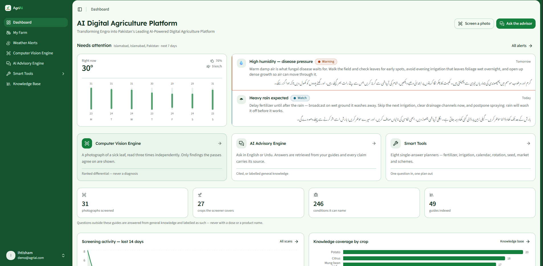Click the My Farm tractor icon
543x266 pixels.
(x=9, y=33)
